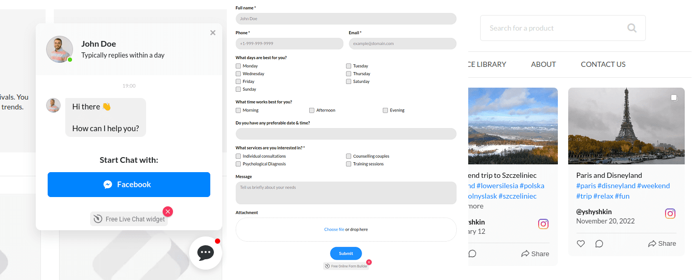
Task: Click the 19:00 chat timestamp
Action: tap(129, 86)
